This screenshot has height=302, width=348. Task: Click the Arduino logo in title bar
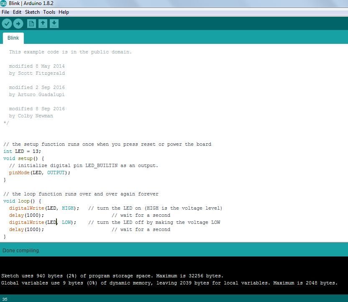coord(3,3)
